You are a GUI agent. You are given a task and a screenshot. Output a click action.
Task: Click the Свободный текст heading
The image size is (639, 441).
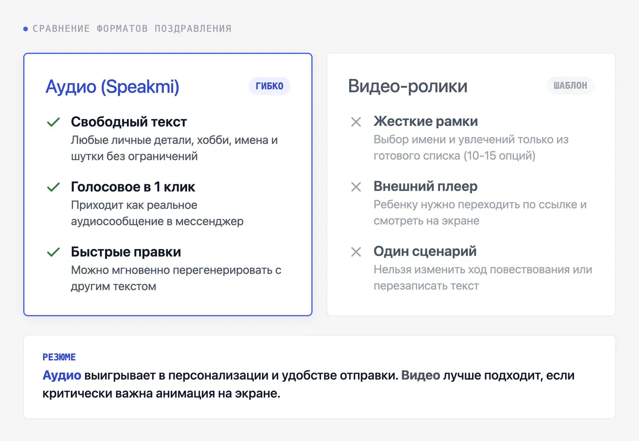tap(129, 122)
